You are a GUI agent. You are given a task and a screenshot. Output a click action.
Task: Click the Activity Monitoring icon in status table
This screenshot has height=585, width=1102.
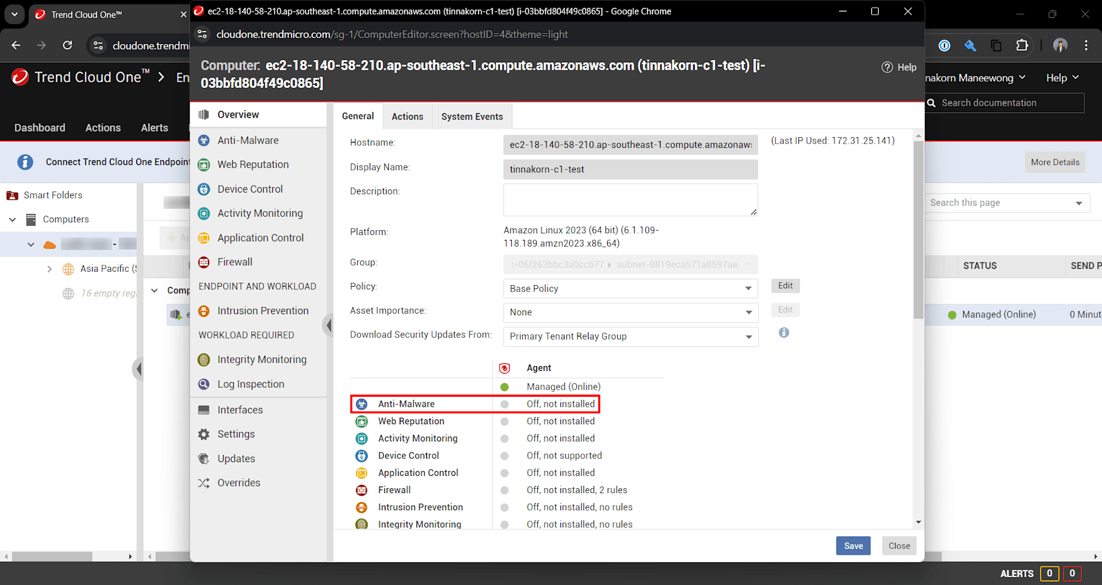(361, 439)
